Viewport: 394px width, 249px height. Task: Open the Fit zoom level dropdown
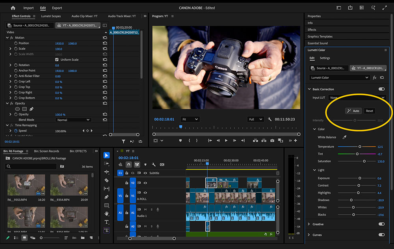[190, 119]
